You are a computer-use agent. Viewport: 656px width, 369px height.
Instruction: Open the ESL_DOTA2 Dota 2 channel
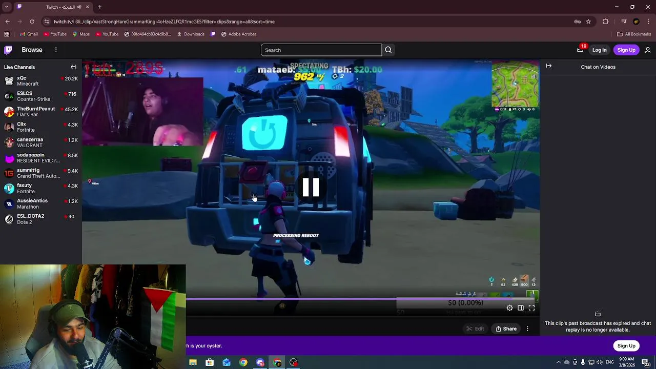[41, 219]
